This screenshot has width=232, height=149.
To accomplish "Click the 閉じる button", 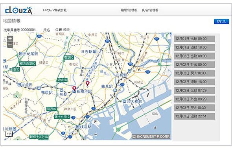I will [221, 22].
